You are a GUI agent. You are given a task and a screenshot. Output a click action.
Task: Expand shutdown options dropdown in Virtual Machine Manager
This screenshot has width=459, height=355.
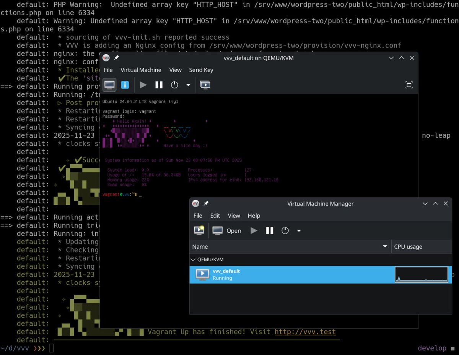point(299,230)
